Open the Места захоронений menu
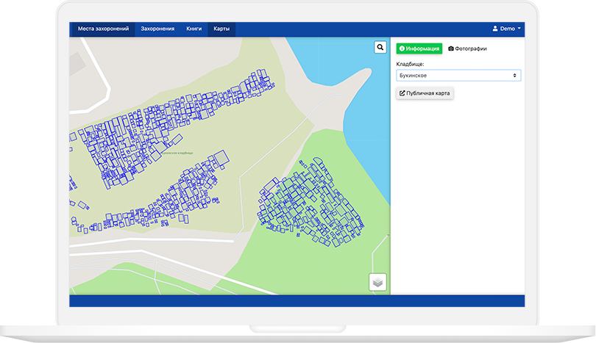The height and width of the screenshot is (343, 596). tap(103, 29)
